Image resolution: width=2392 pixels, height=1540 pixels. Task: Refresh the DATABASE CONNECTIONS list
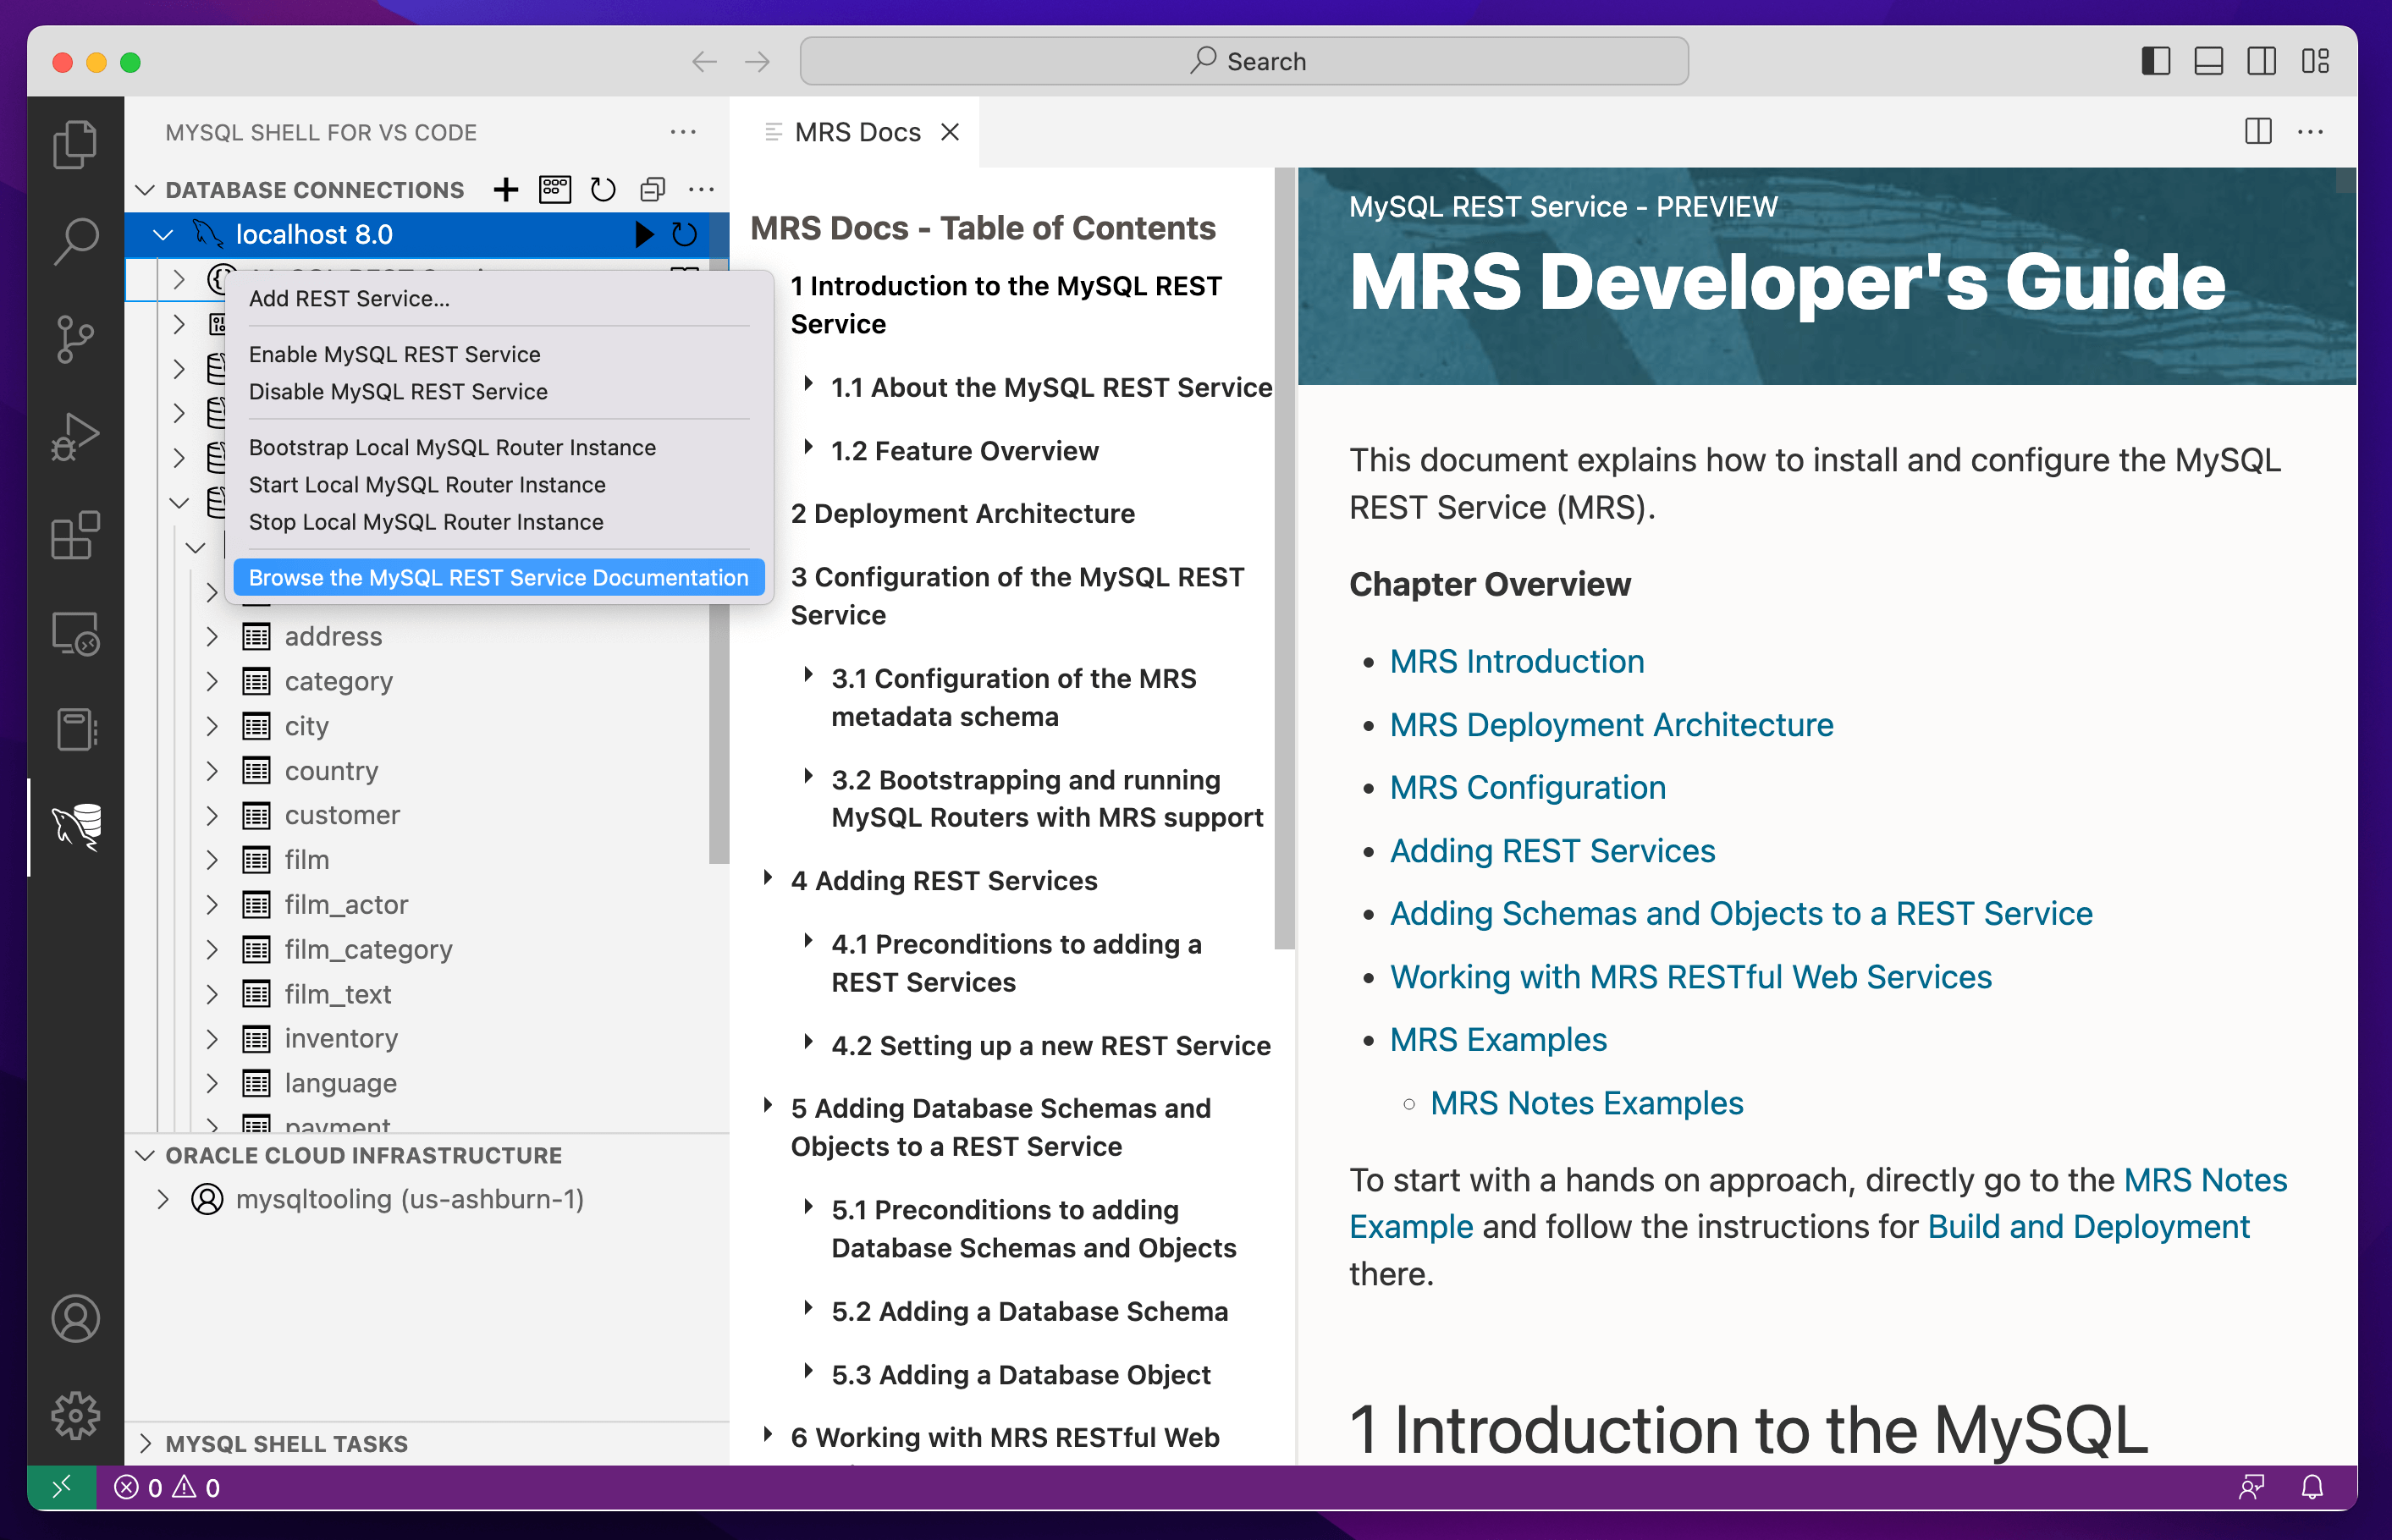pyautogui.click(x=603, y=189)
